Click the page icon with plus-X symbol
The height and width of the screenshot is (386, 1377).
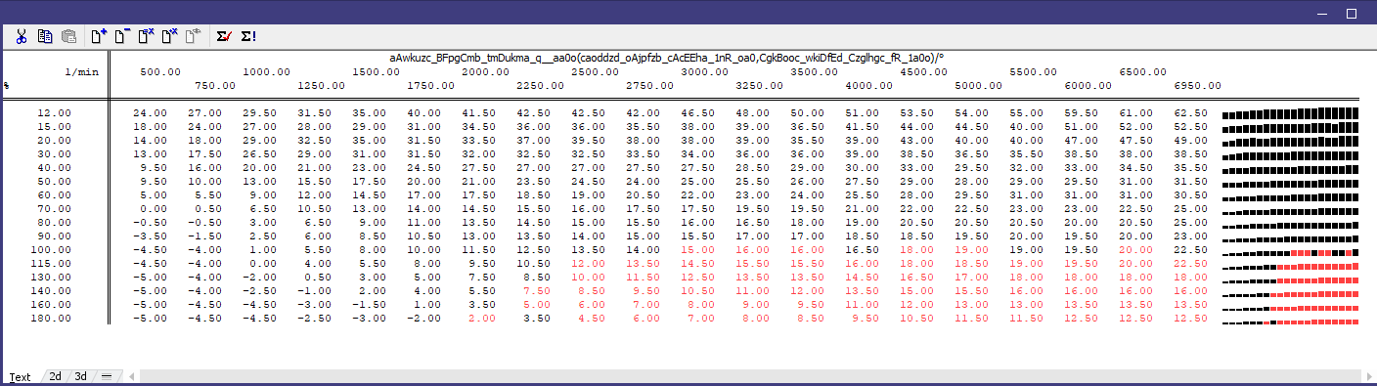coord(169,36)
